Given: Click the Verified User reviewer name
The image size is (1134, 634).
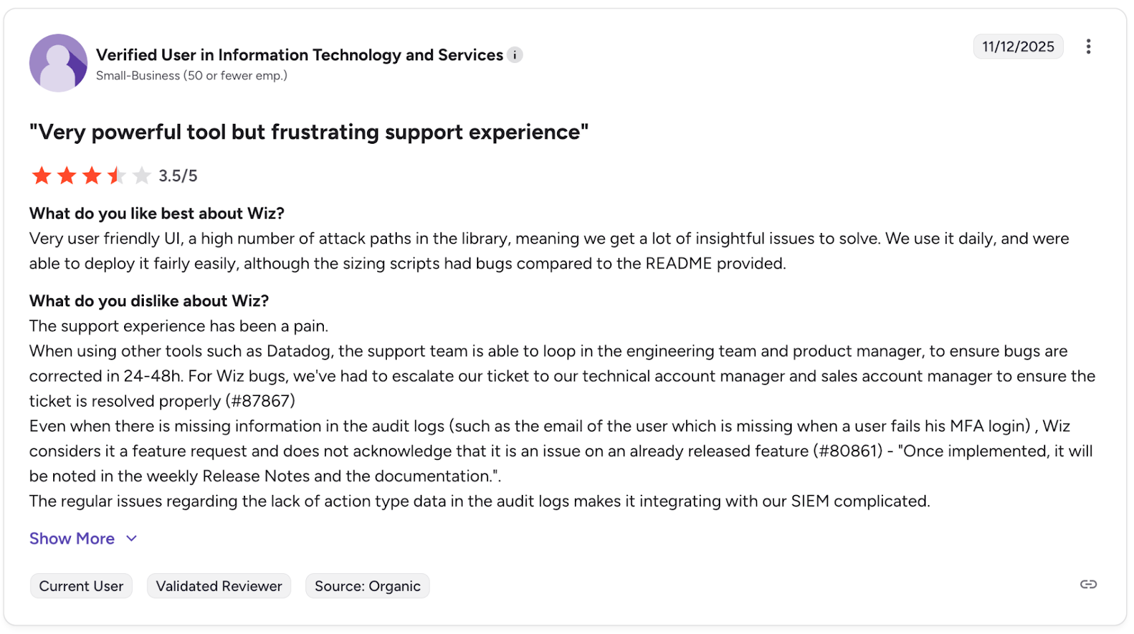Looking at the screenshot, I should coord(300,55).
